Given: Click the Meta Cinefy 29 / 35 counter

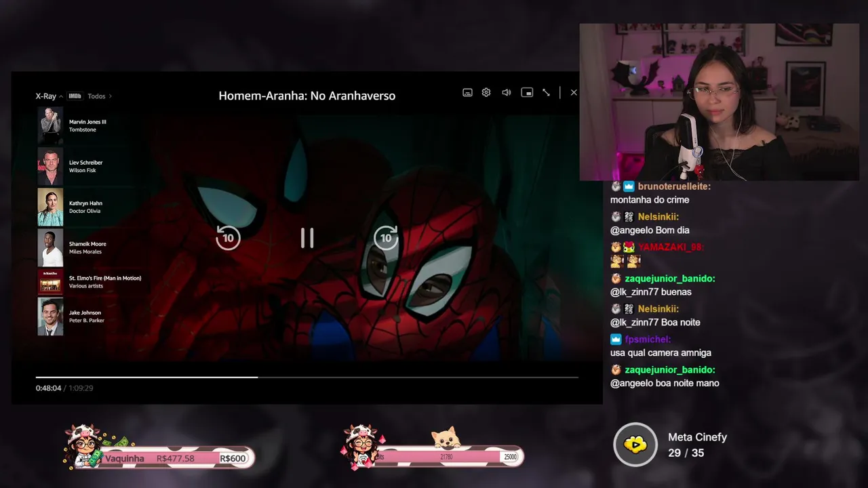Looking at the screenshot, I should pyautogui.click(x=686, y=453).
